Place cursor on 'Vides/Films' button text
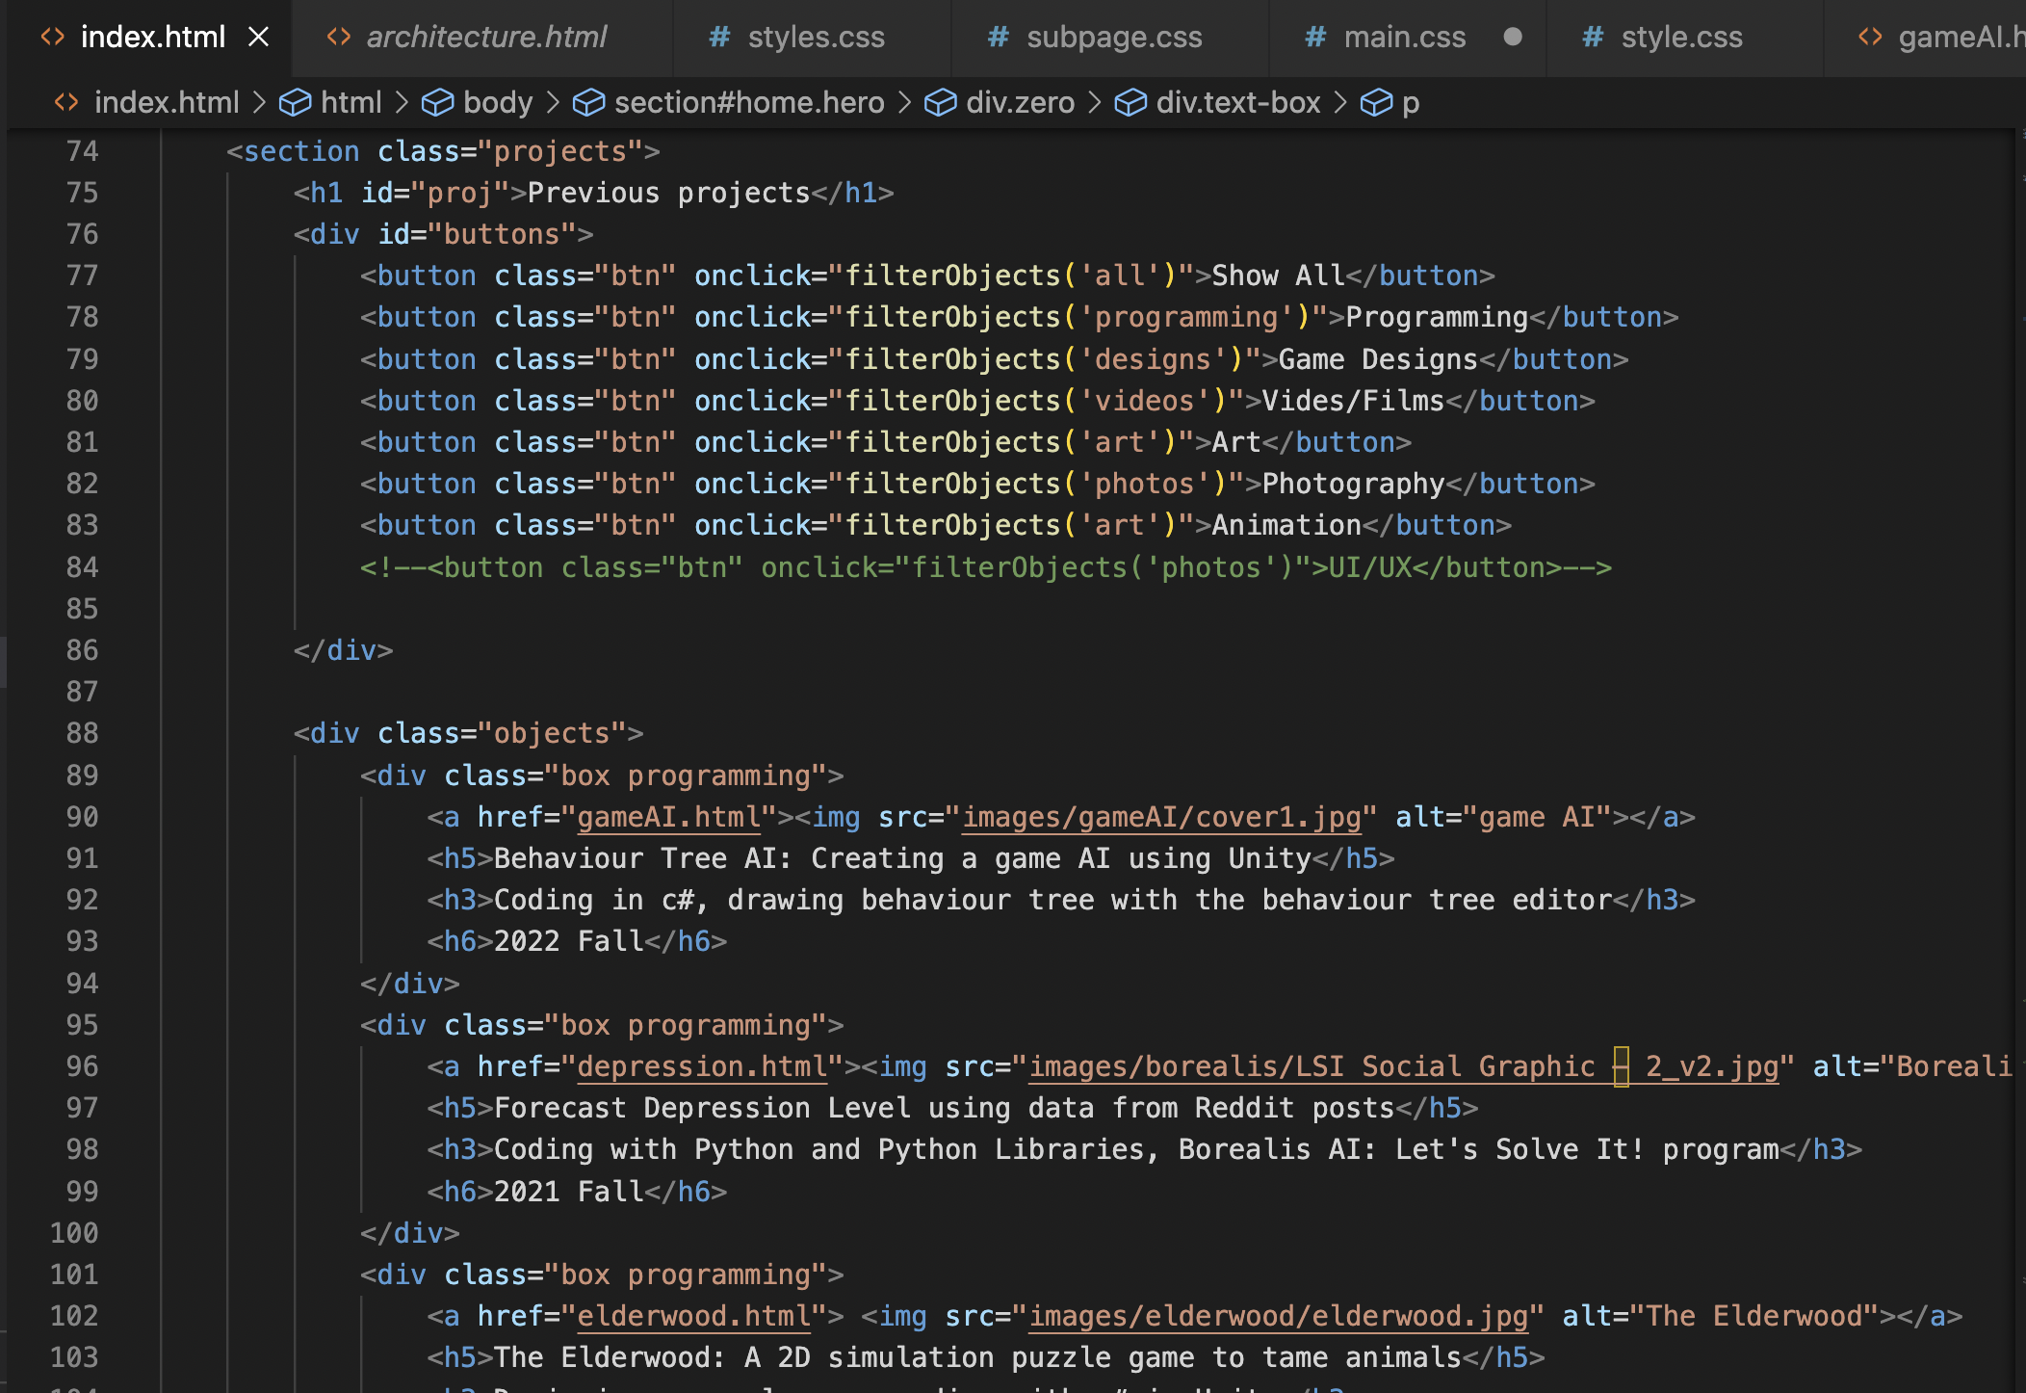2026x1393 pixels. pyautogui.click(x=1353, y=401)
